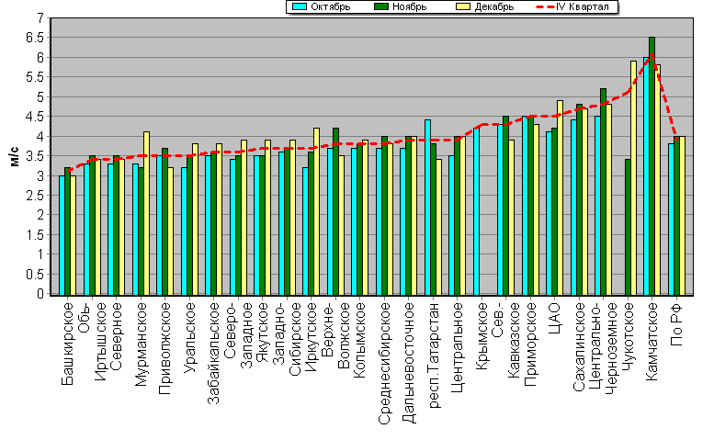Click the Среднесибирское axis label

coord(385,363)
